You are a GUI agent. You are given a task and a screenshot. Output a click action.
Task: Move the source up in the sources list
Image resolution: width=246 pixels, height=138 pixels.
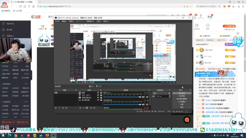click(x=91, y=108)
